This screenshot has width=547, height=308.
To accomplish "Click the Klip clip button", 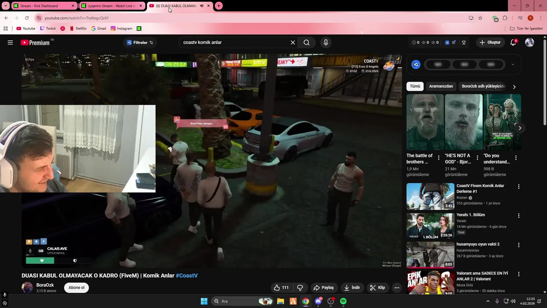I will pos(377,287).
